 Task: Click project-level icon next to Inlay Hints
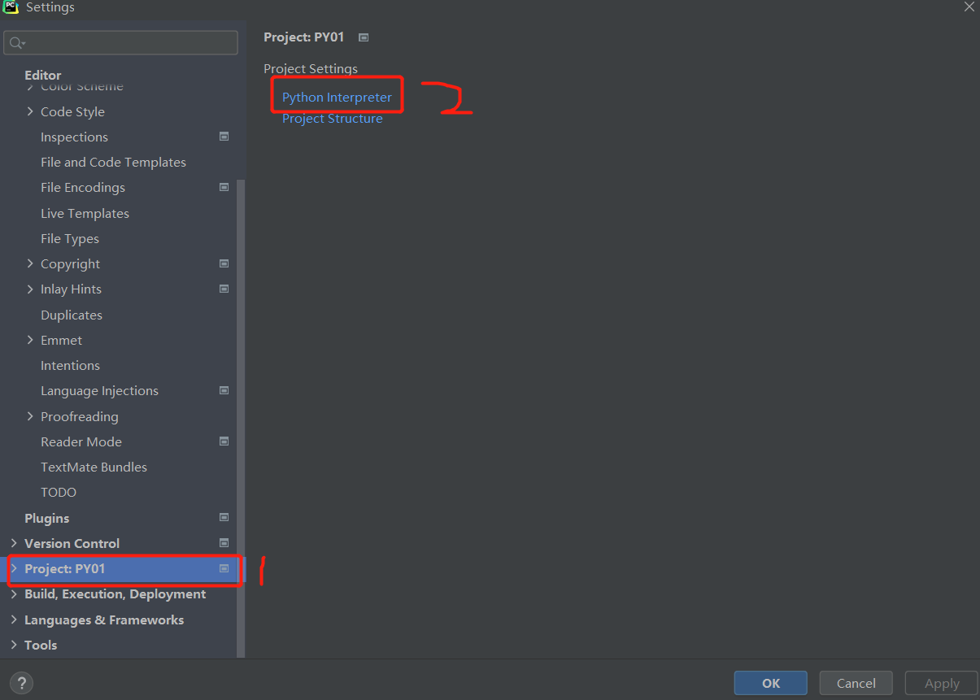pos(224,289)
